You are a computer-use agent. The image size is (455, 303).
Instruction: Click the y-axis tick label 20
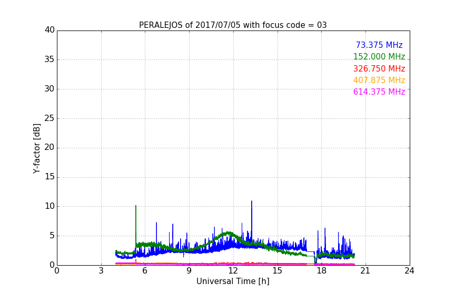50,147
